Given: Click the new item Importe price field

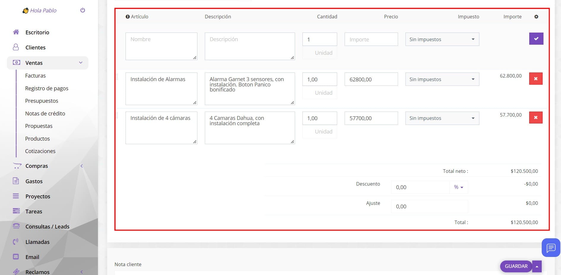Looking at the screenshot, I should click(371, 39).
